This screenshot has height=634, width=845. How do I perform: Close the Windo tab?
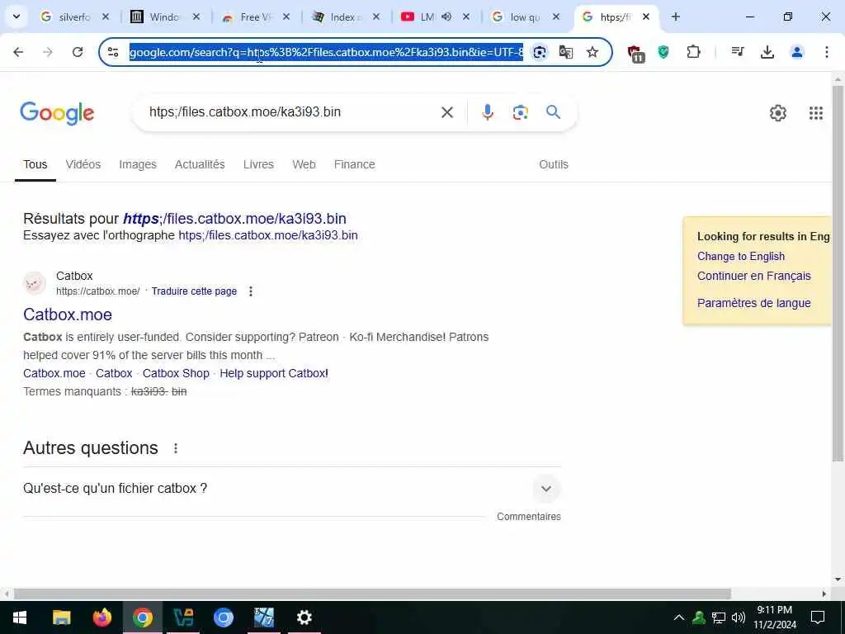coord(196,17)
